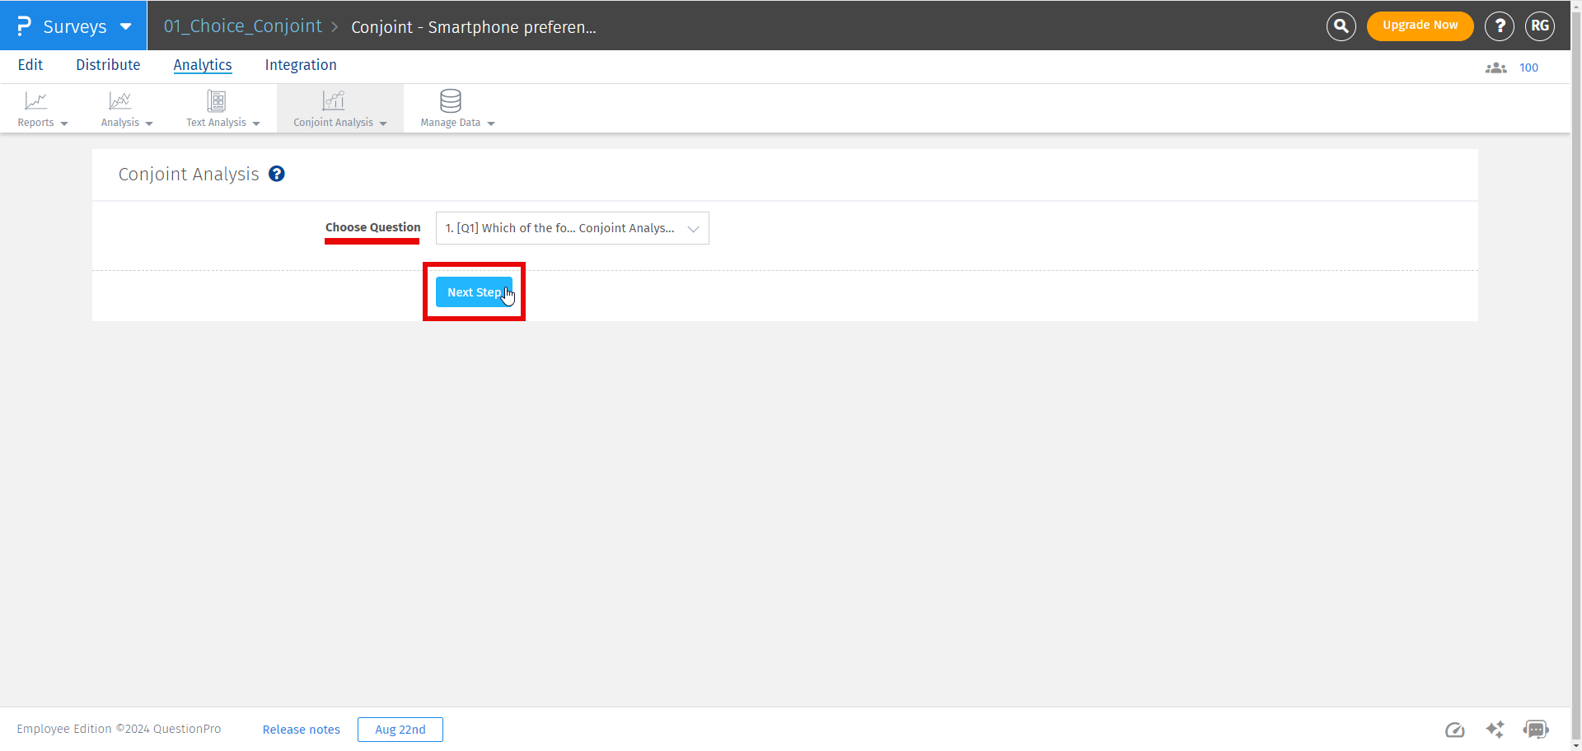Open the Text Analysis document icon
The height and width of the screenshot is (751, 1582).
[x=217, y=100]
